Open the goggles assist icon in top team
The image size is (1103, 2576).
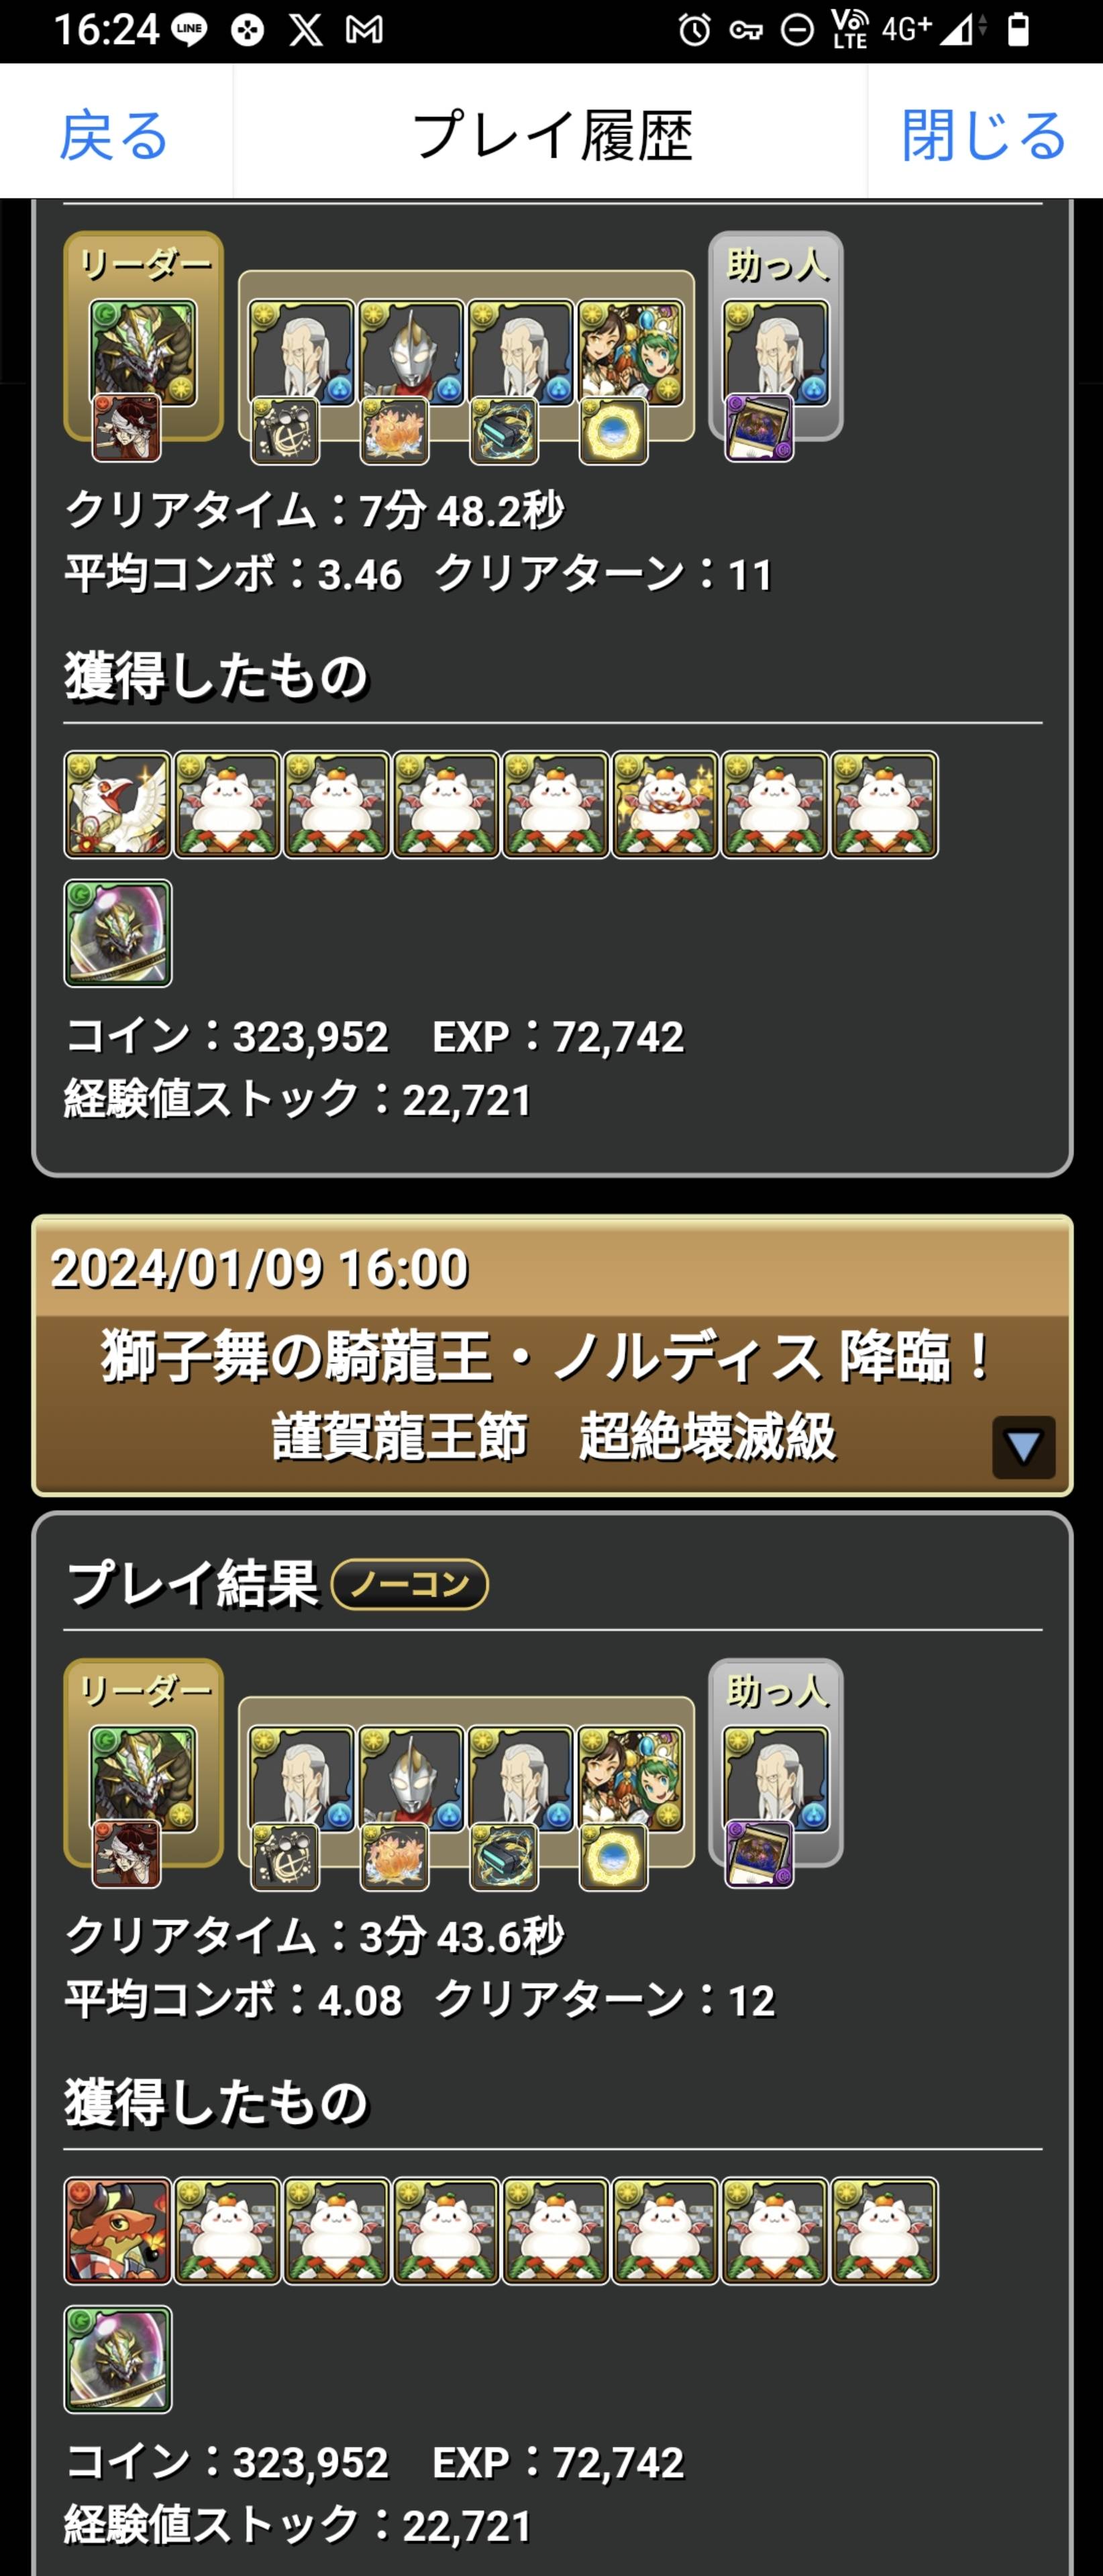point(504,430)
